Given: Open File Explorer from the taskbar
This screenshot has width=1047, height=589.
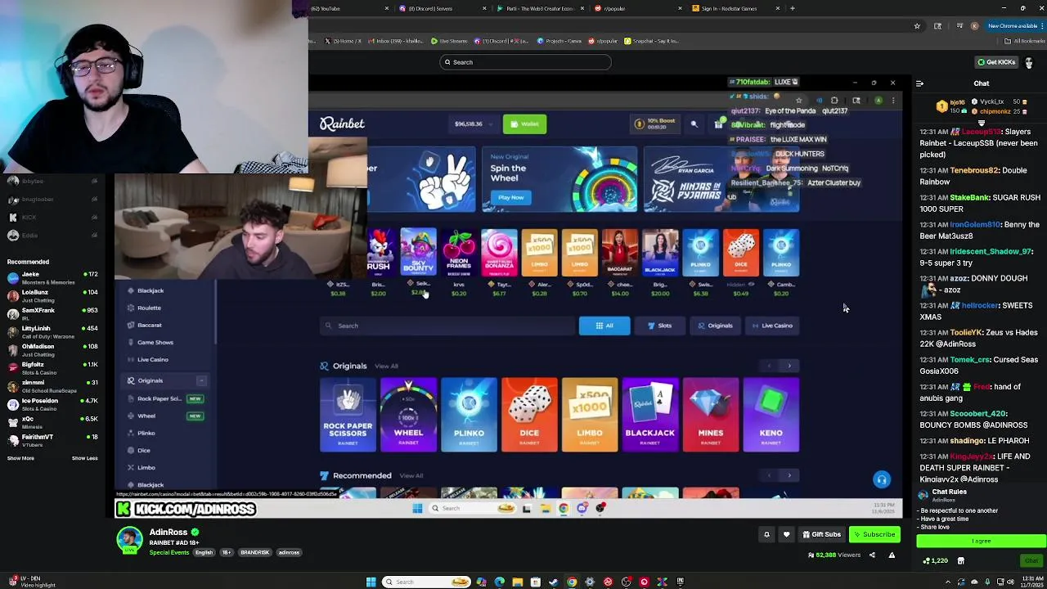Looking at the screenshot, I should click(x=517, y=582).
